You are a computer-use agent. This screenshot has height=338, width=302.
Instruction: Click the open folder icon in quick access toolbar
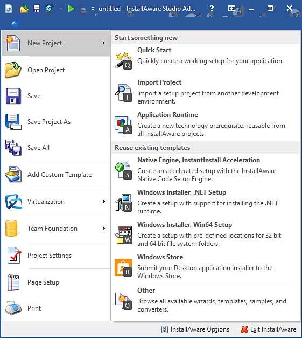click(x=24, y=9)
